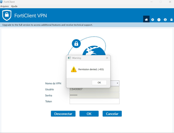Click the yellow warning triangle icon

pyautogui.click(x=74, y=69)
